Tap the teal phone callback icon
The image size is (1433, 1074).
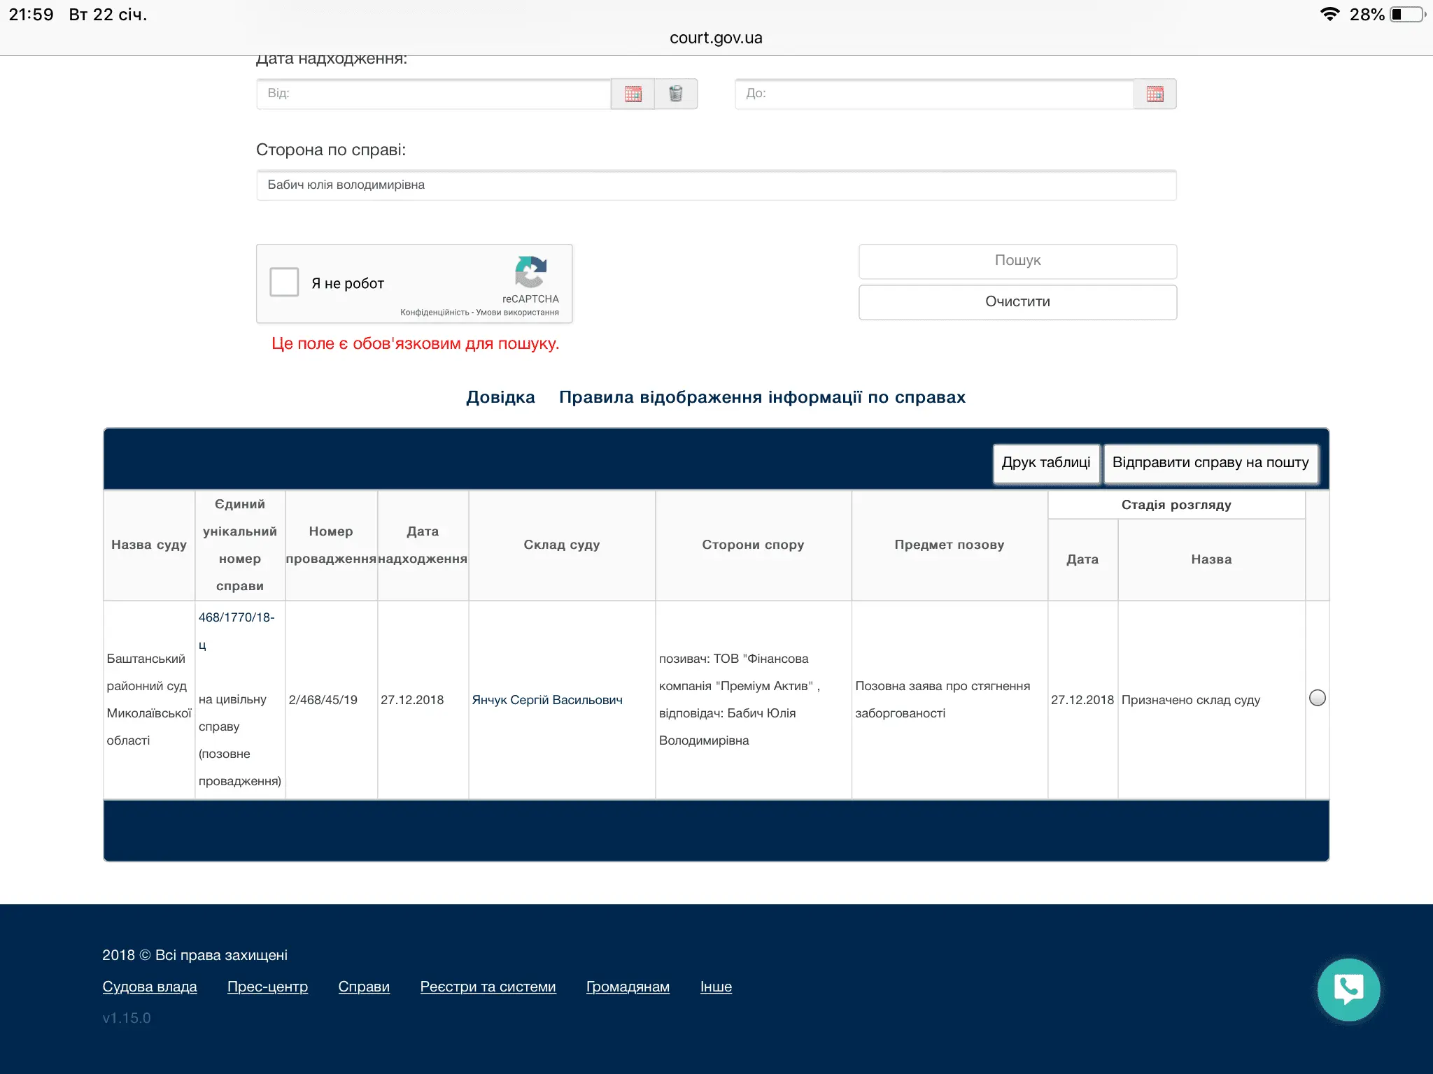pyautogui.click(x=1348, y=989)
